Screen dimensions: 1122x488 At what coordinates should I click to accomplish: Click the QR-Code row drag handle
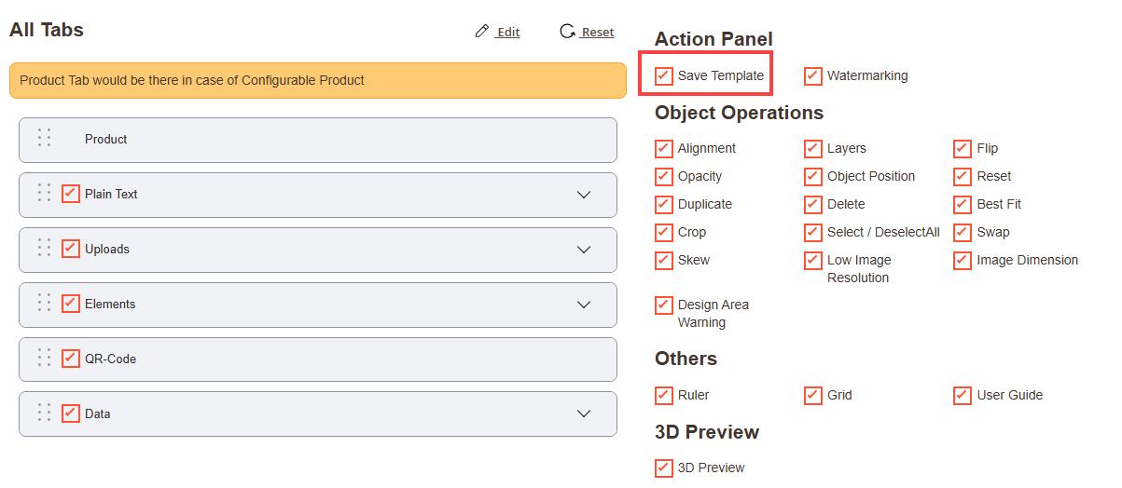click(44, 358)
